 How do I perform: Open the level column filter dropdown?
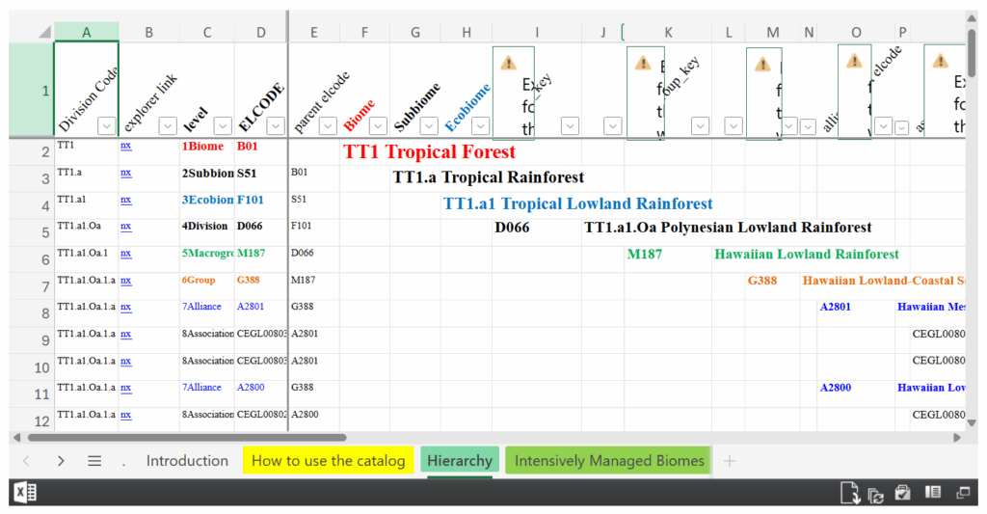click(223, 124)
